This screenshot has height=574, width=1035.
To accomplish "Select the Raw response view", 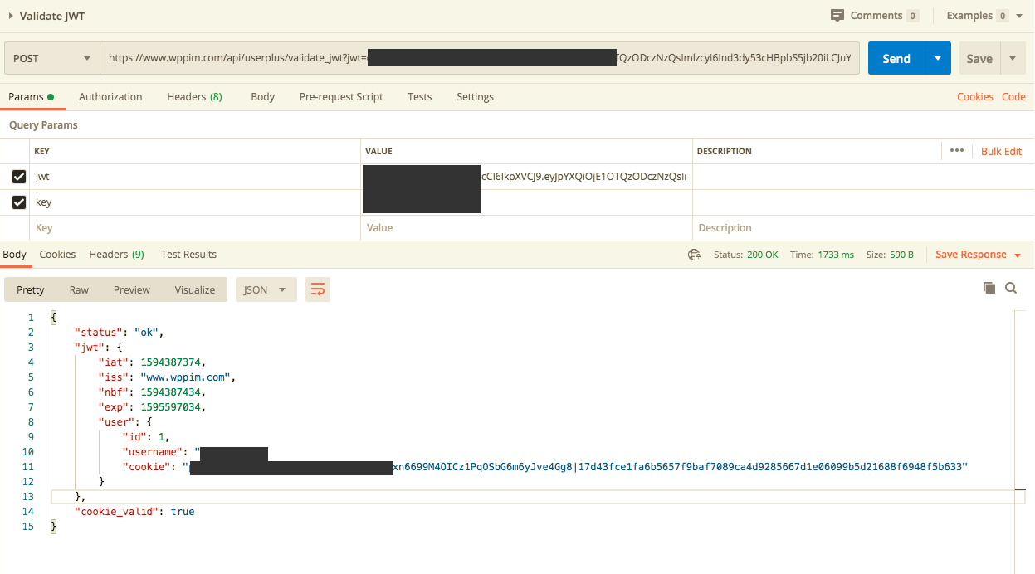I will pos(79,289).
